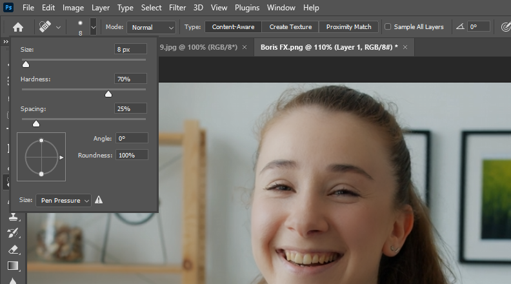
Task: Toggle the Content-Aware type option
Action: tap(233, 27)
